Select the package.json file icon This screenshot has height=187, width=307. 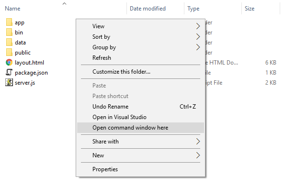(9, 72)
